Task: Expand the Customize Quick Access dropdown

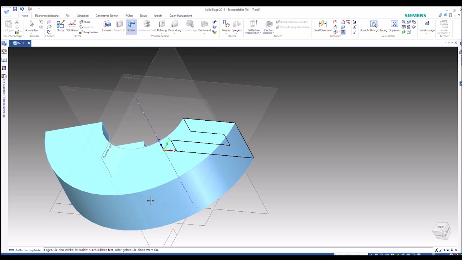Action: 39,9
